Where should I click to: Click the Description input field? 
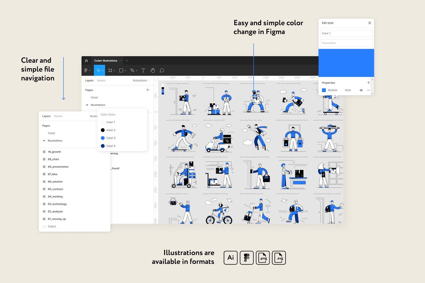point(346,43)
